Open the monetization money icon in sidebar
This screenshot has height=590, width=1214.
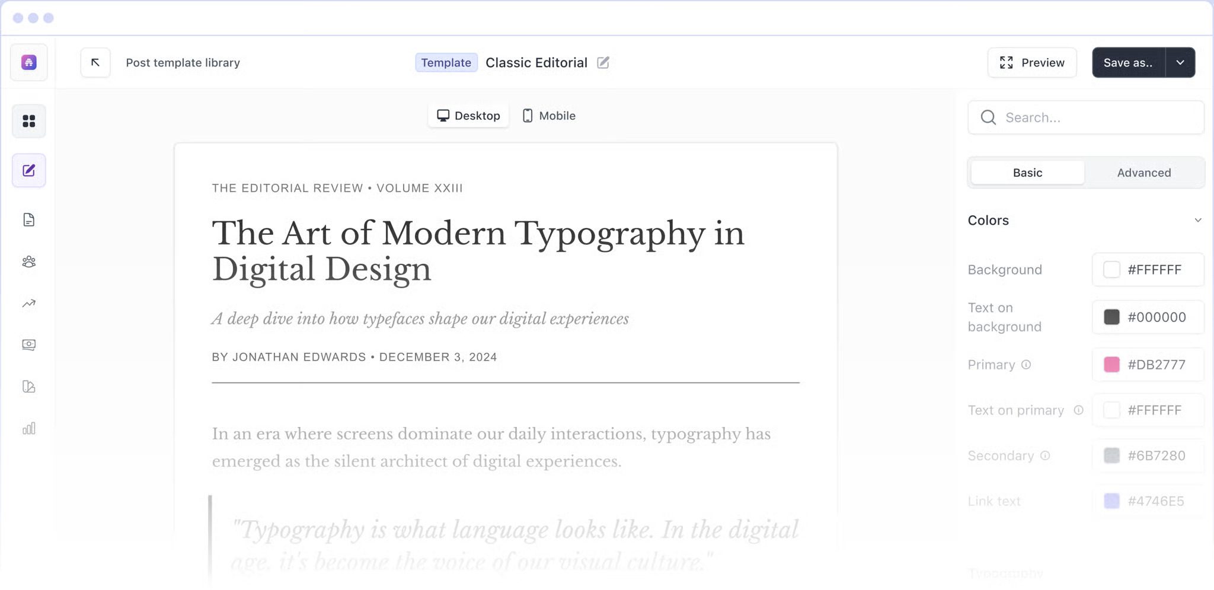[29, 345]
